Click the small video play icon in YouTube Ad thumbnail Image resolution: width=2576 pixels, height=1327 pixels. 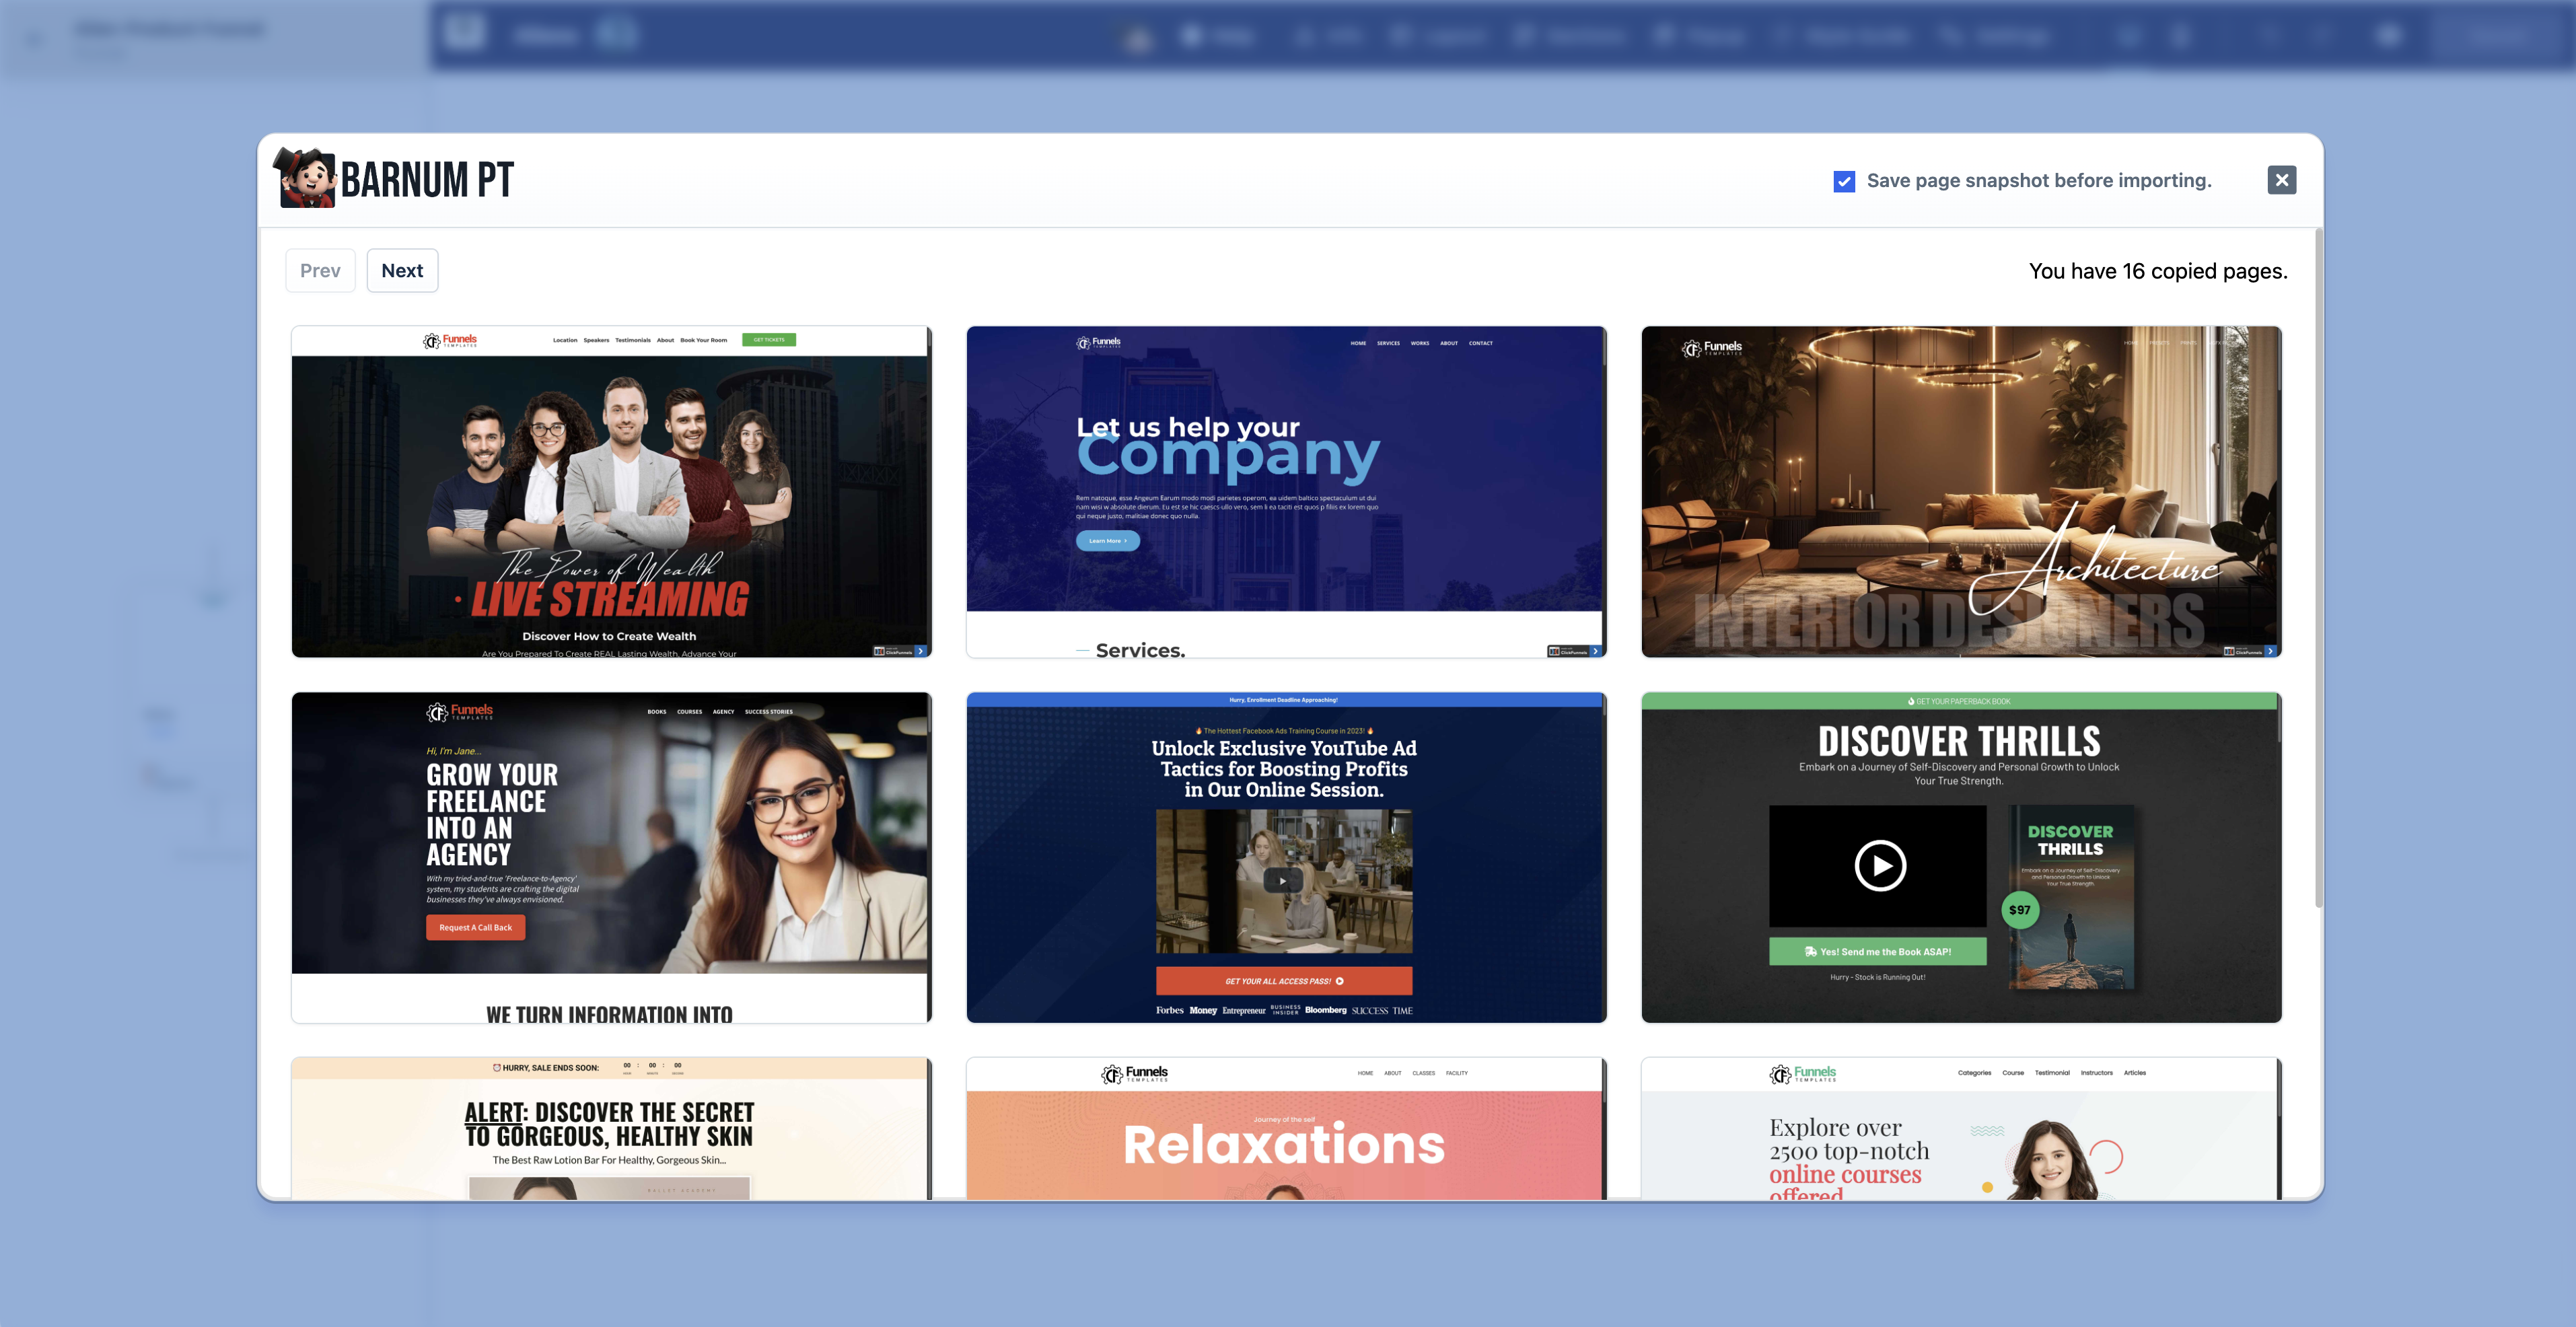click(1283, 881)
